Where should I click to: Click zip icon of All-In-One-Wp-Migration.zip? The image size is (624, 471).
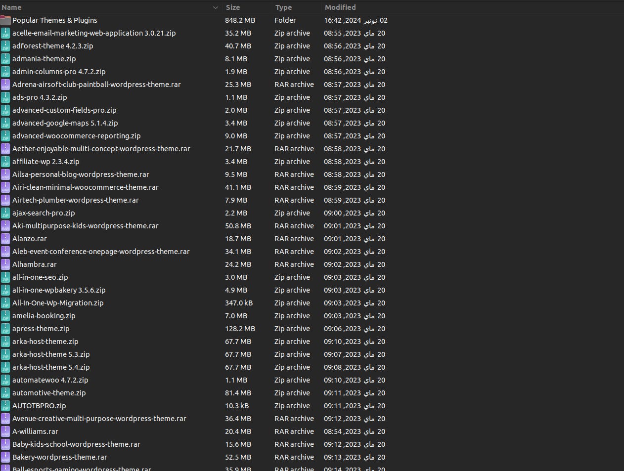[x=5, y=303]
